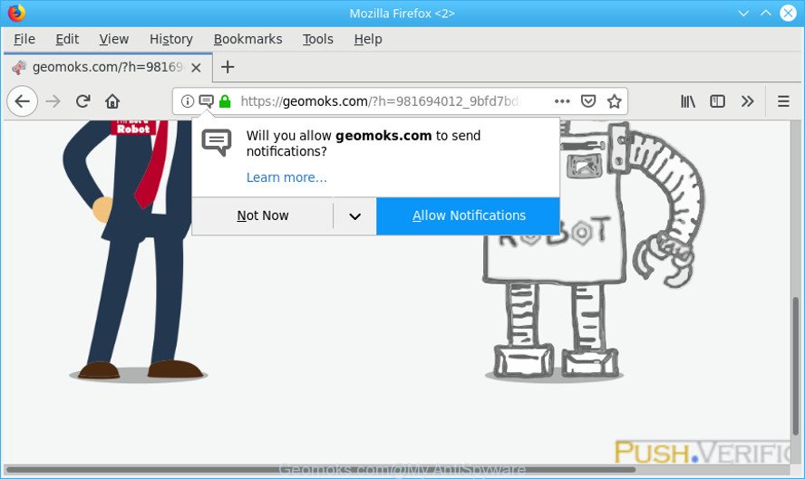Click Allow Notifications button
Viewport: 805px width, 479px height.
click(468, 216)
